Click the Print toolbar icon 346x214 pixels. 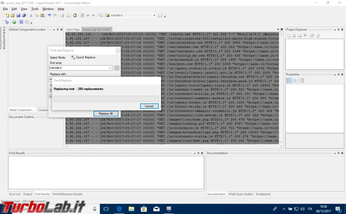(62, 15)
